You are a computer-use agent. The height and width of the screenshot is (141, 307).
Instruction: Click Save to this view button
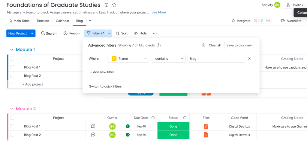click(239, 46)
